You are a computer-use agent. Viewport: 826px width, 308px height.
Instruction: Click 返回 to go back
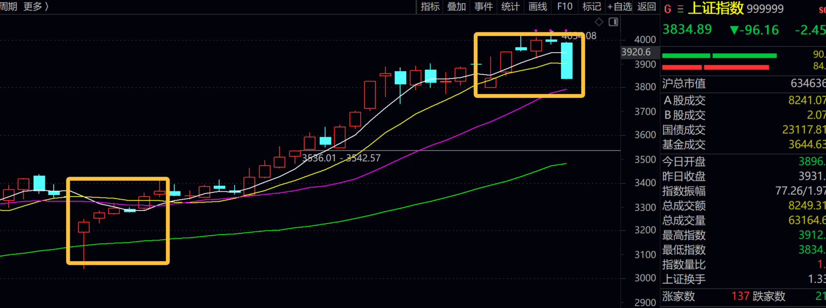pos(647,7)
